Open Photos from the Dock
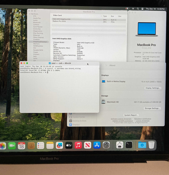Viewport: 169px width, 175px height. click(x=2, y=146)
